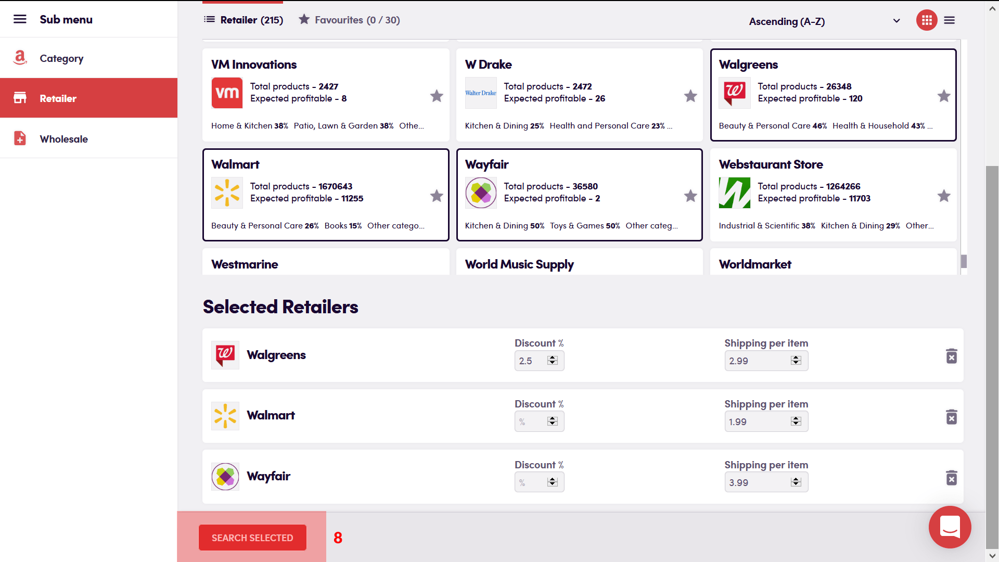Remove Walgreens from selected retailers
This screenshot has width=999, height=562.
[x=952, y=356]
